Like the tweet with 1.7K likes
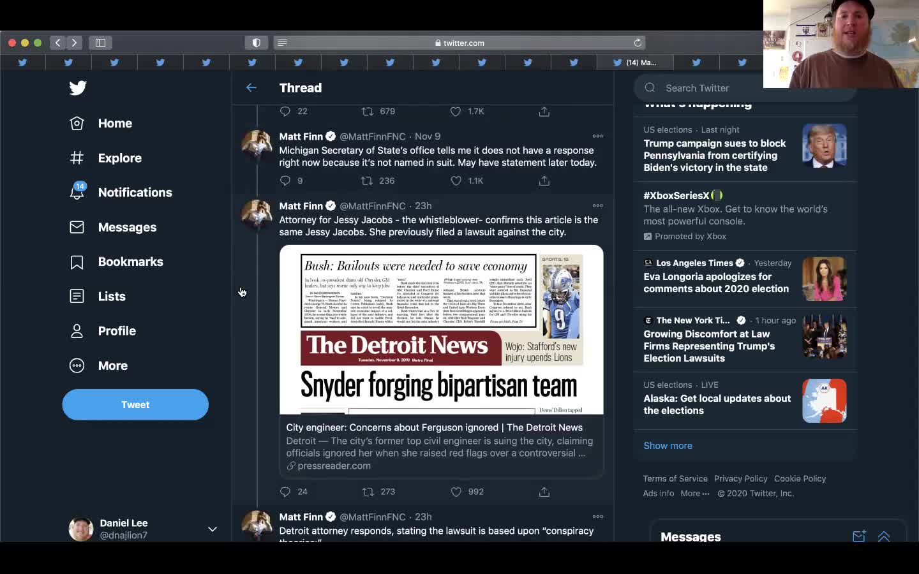The image size is (919, 574). tap(456, 112)
